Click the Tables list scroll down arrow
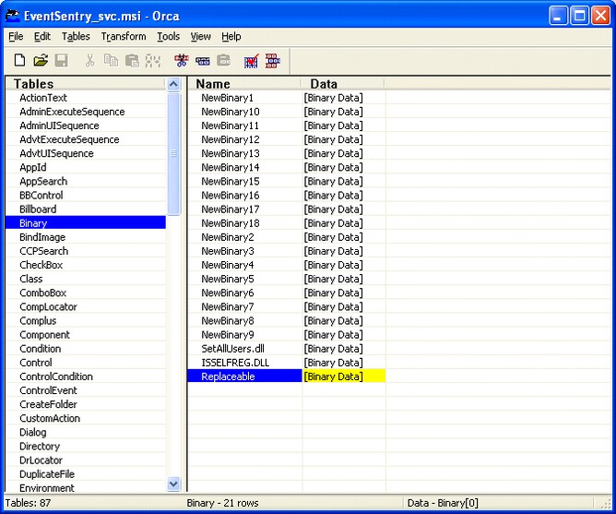Screen dimensions: 616x514 point(173,484)
